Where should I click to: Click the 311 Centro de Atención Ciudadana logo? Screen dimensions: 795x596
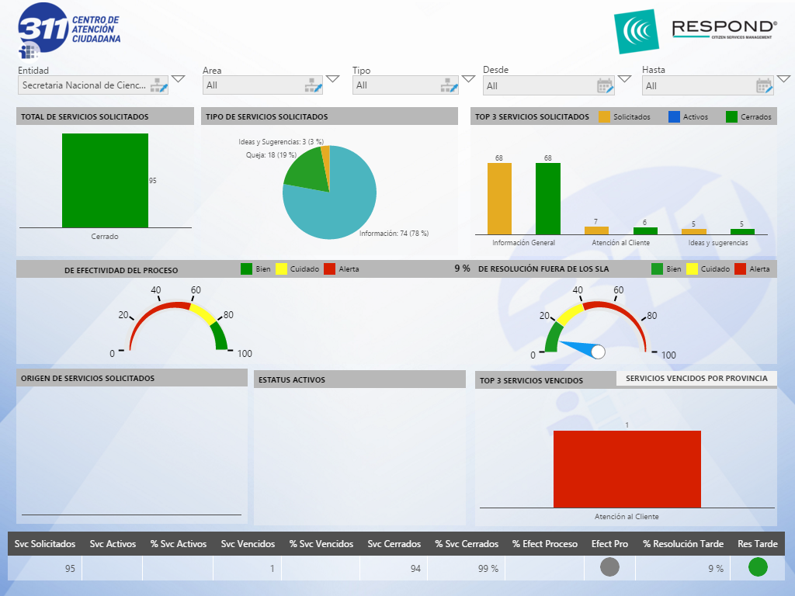69,31
